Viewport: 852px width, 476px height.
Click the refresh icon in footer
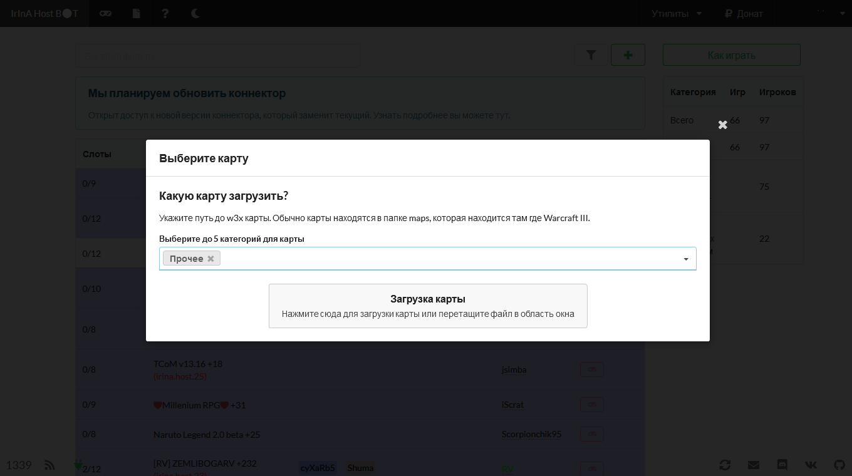[x=725, y=465]
